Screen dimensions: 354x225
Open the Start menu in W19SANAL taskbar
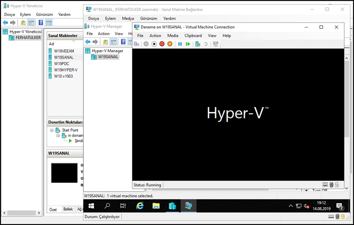(x=91, y=206)
